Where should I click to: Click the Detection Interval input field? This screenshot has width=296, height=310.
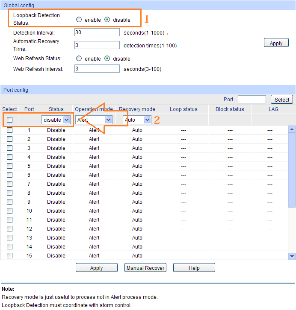tap(97, 32)
